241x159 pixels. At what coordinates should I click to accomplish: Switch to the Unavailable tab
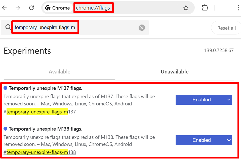point(175,72)
